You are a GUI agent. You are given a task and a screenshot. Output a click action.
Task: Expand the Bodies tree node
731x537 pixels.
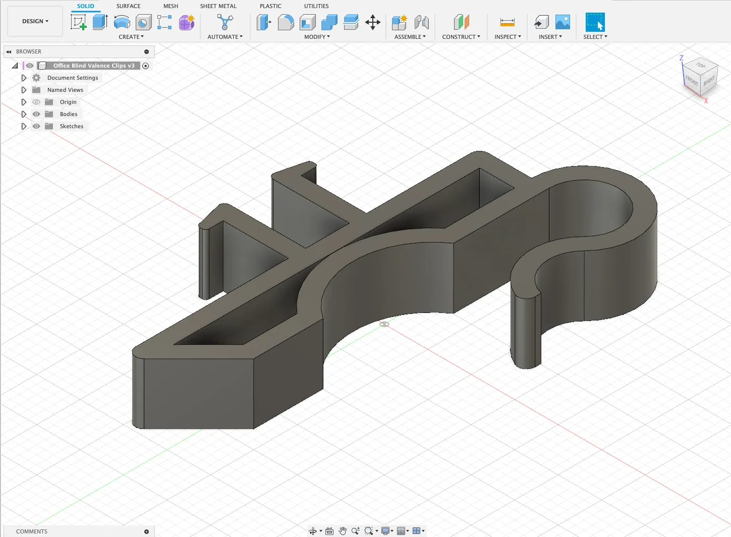(24, 114)
